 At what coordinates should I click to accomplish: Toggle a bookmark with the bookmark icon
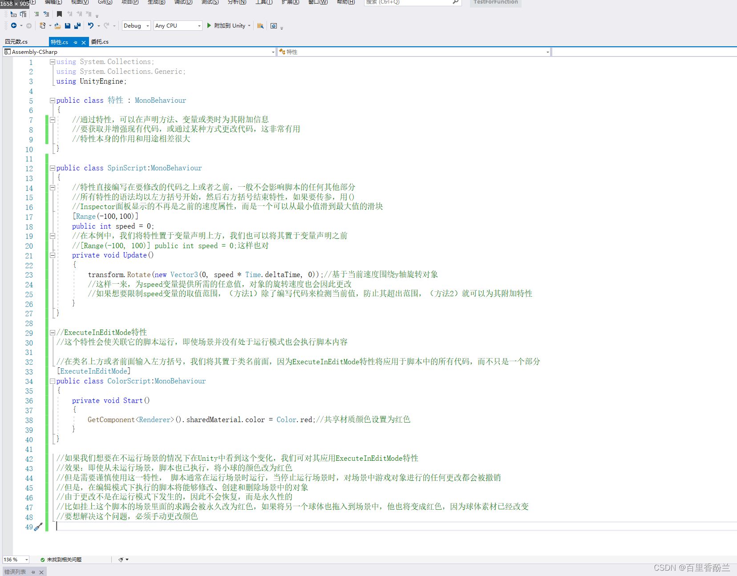coord(60,14)
